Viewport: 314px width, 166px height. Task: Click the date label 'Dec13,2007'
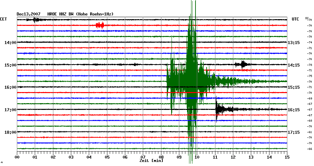click(28, 14)
